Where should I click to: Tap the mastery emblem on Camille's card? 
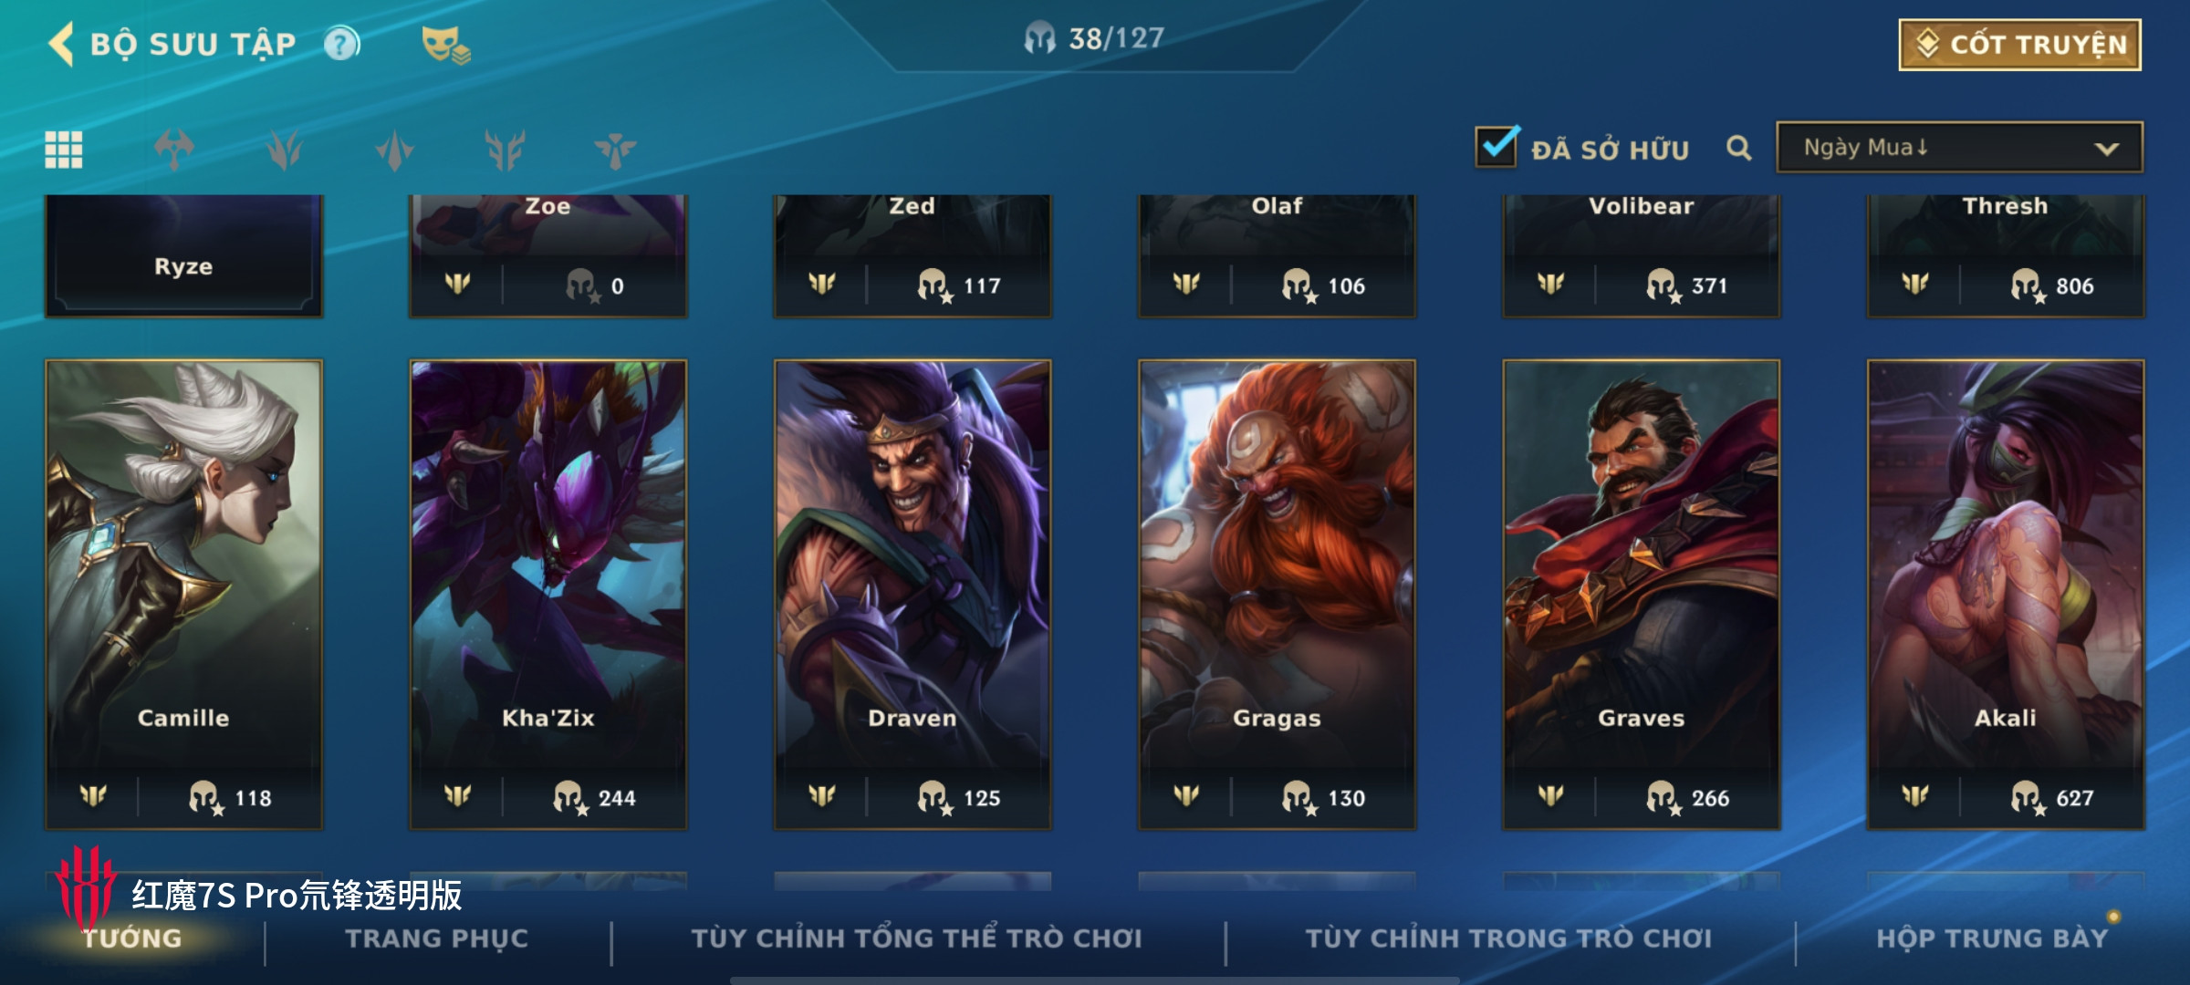[93, 797]
